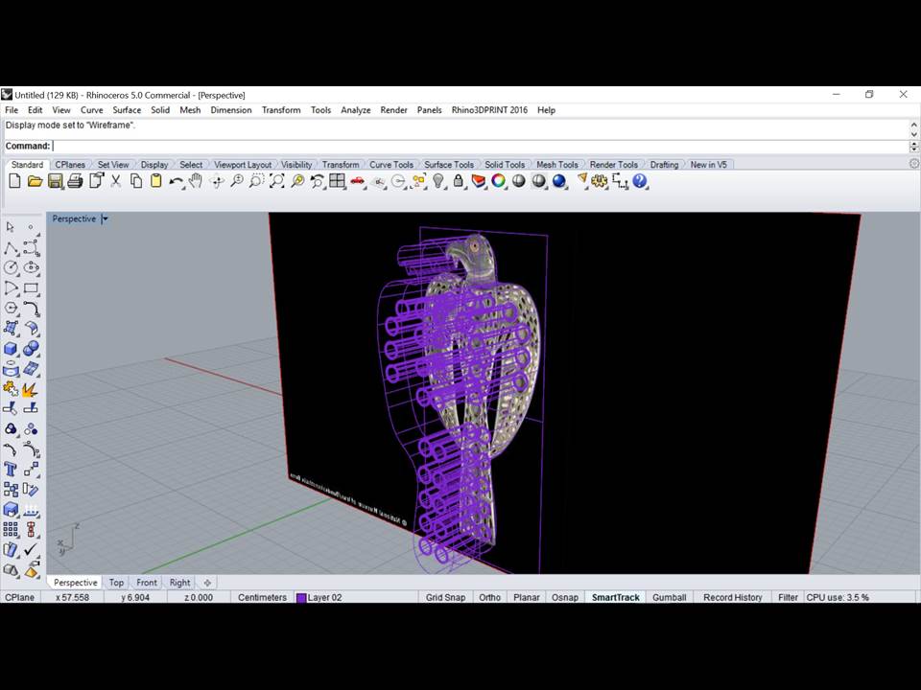Click the Print icon in toolbar
Image resolution: width=921 pixels, height=690 pixels.
pos(75,181)
